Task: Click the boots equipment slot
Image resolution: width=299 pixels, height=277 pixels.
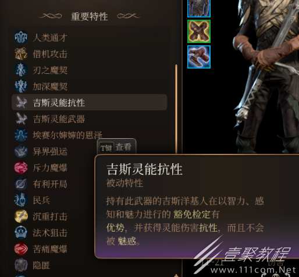Action: coord(199,57)
